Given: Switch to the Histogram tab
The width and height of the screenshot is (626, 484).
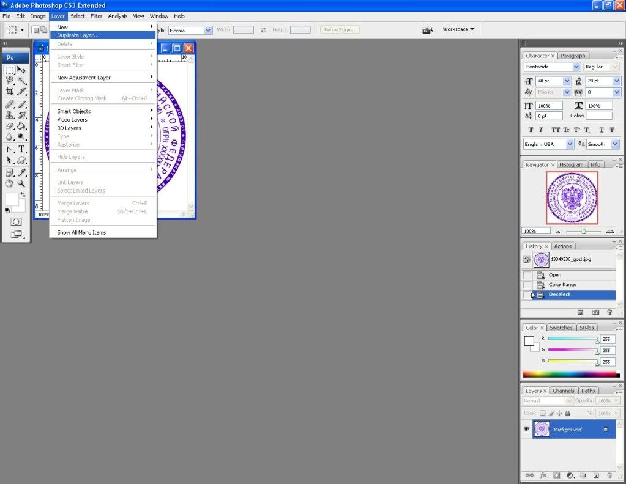Looking at the screenshot, I should 571,164.
